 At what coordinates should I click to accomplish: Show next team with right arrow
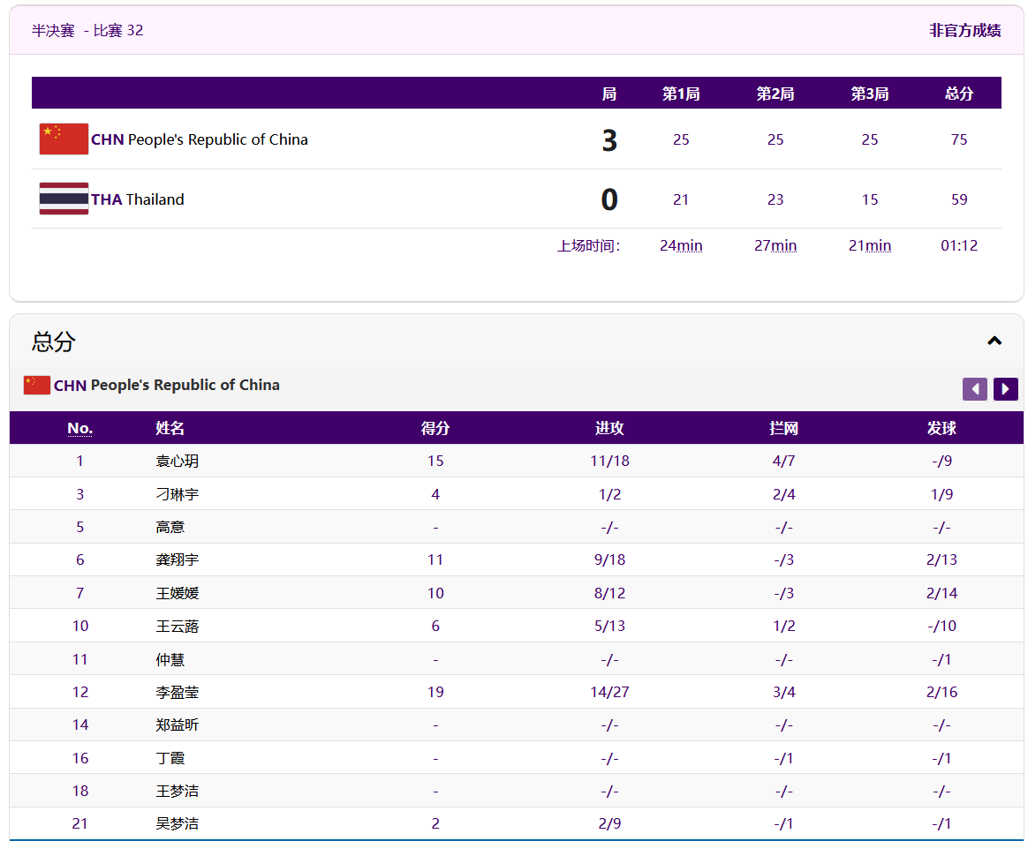click(x=1005, y=389)
